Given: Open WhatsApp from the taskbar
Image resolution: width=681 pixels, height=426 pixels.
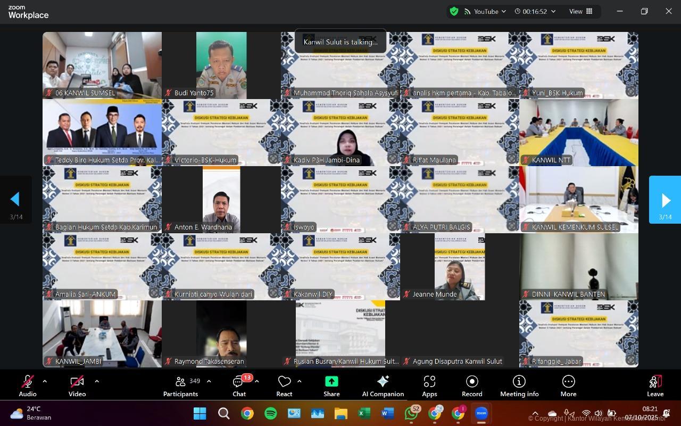Looking at the screenshot, I should pyautogui.click(x=411, y=413).
